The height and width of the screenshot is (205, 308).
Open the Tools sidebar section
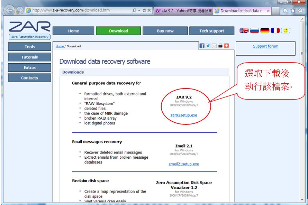click(x=29, y=47)
